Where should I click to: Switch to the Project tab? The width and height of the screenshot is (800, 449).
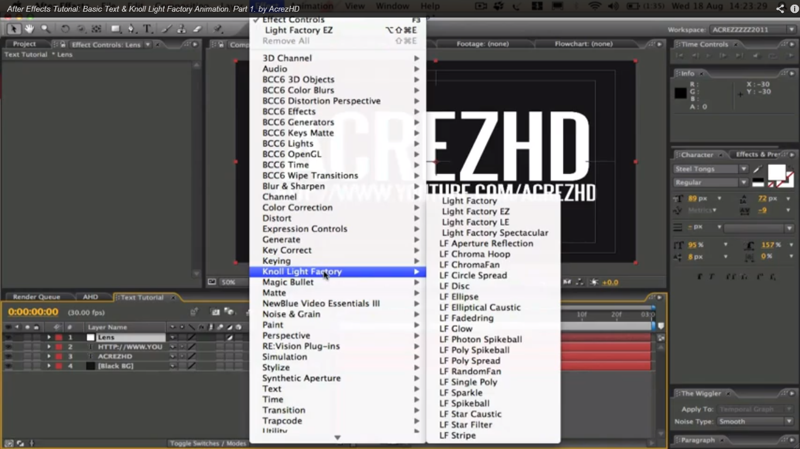pos(25,44)
